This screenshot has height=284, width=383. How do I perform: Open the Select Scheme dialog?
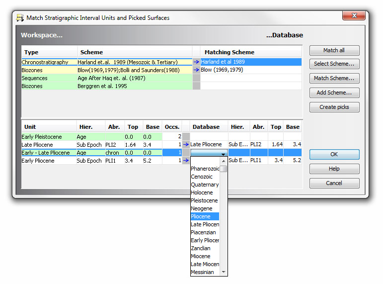tap(334, 64)
